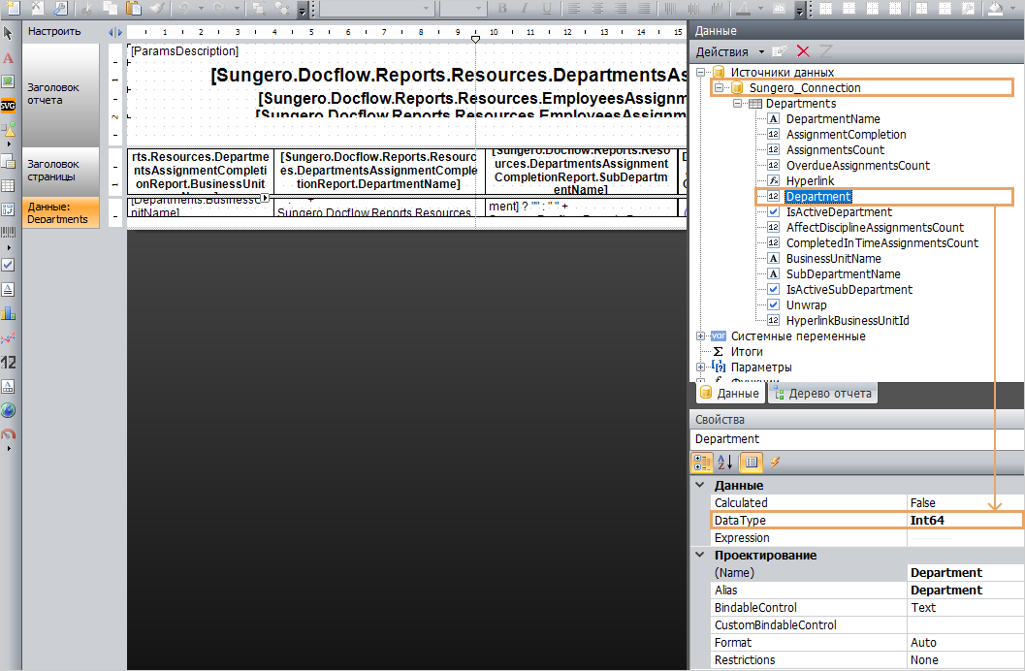1025x671 pixels.
Task: Collapse the Sungero_Connection node
Action: pyautogui.click(x=718, y=88)
